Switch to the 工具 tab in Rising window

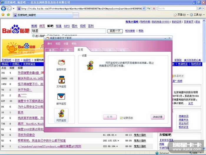pos(109,50)
